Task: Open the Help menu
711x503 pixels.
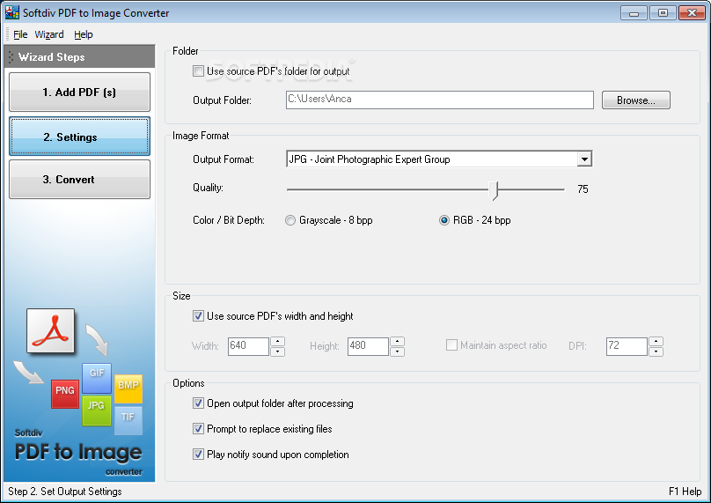Action: [84, 34]
